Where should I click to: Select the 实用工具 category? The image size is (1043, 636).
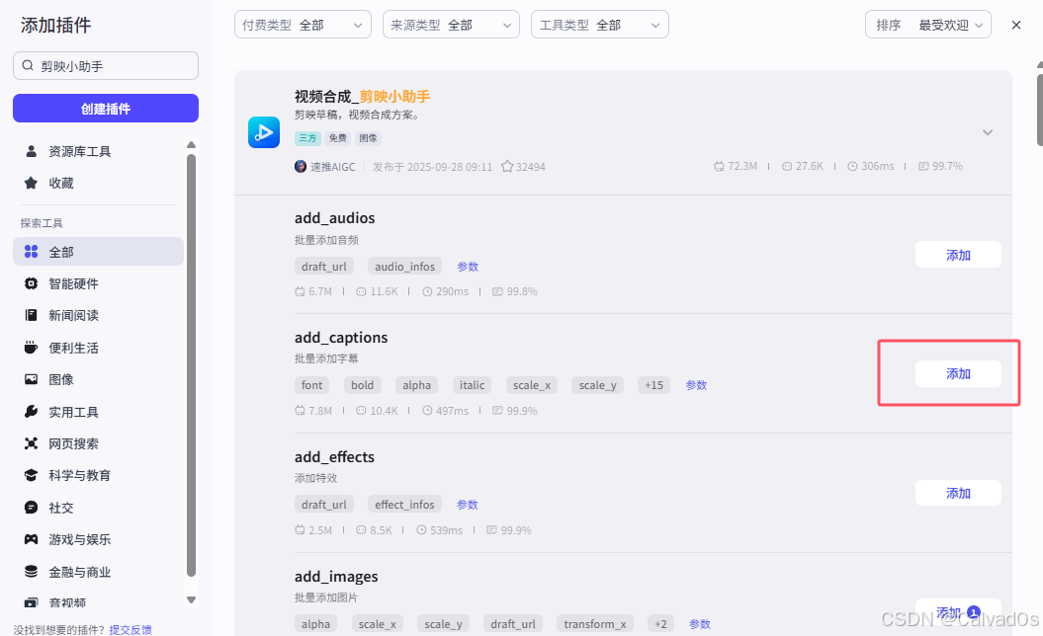click(x=98, y=412)
